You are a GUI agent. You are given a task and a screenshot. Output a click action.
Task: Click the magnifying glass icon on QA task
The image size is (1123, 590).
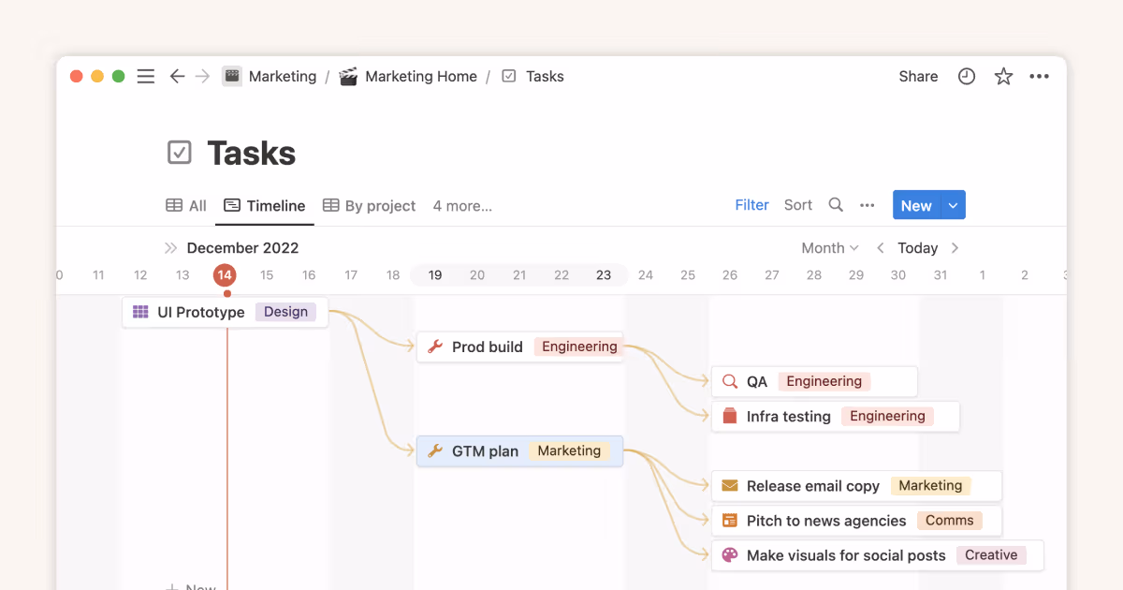[729, 381]
